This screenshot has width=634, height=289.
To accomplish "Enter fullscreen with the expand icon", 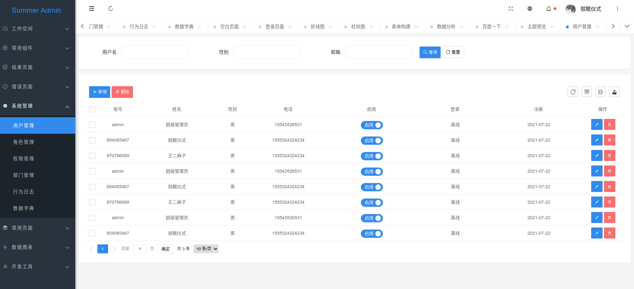I will 511,9.
